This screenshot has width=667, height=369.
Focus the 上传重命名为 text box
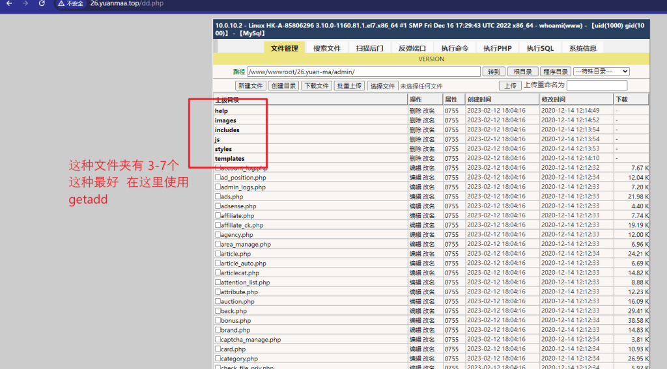tap(597, 86)
